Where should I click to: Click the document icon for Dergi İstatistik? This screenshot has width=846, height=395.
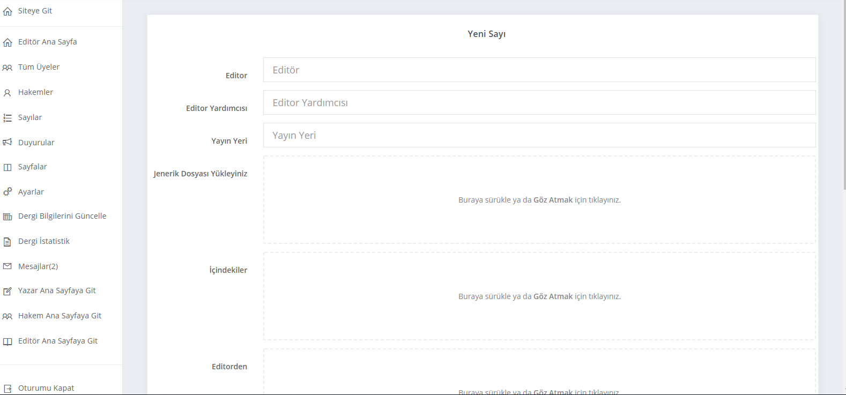[x=8, y=242]
